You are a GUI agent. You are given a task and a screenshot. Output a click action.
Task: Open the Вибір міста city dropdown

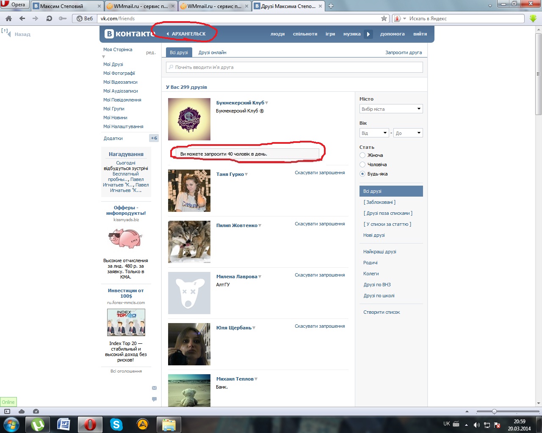(391, 109)
